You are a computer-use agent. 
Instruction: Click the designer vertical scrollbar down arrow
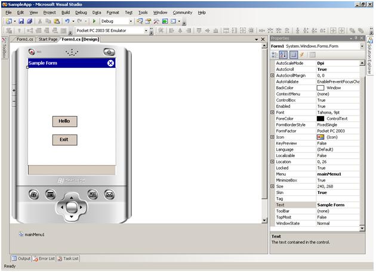264,220
